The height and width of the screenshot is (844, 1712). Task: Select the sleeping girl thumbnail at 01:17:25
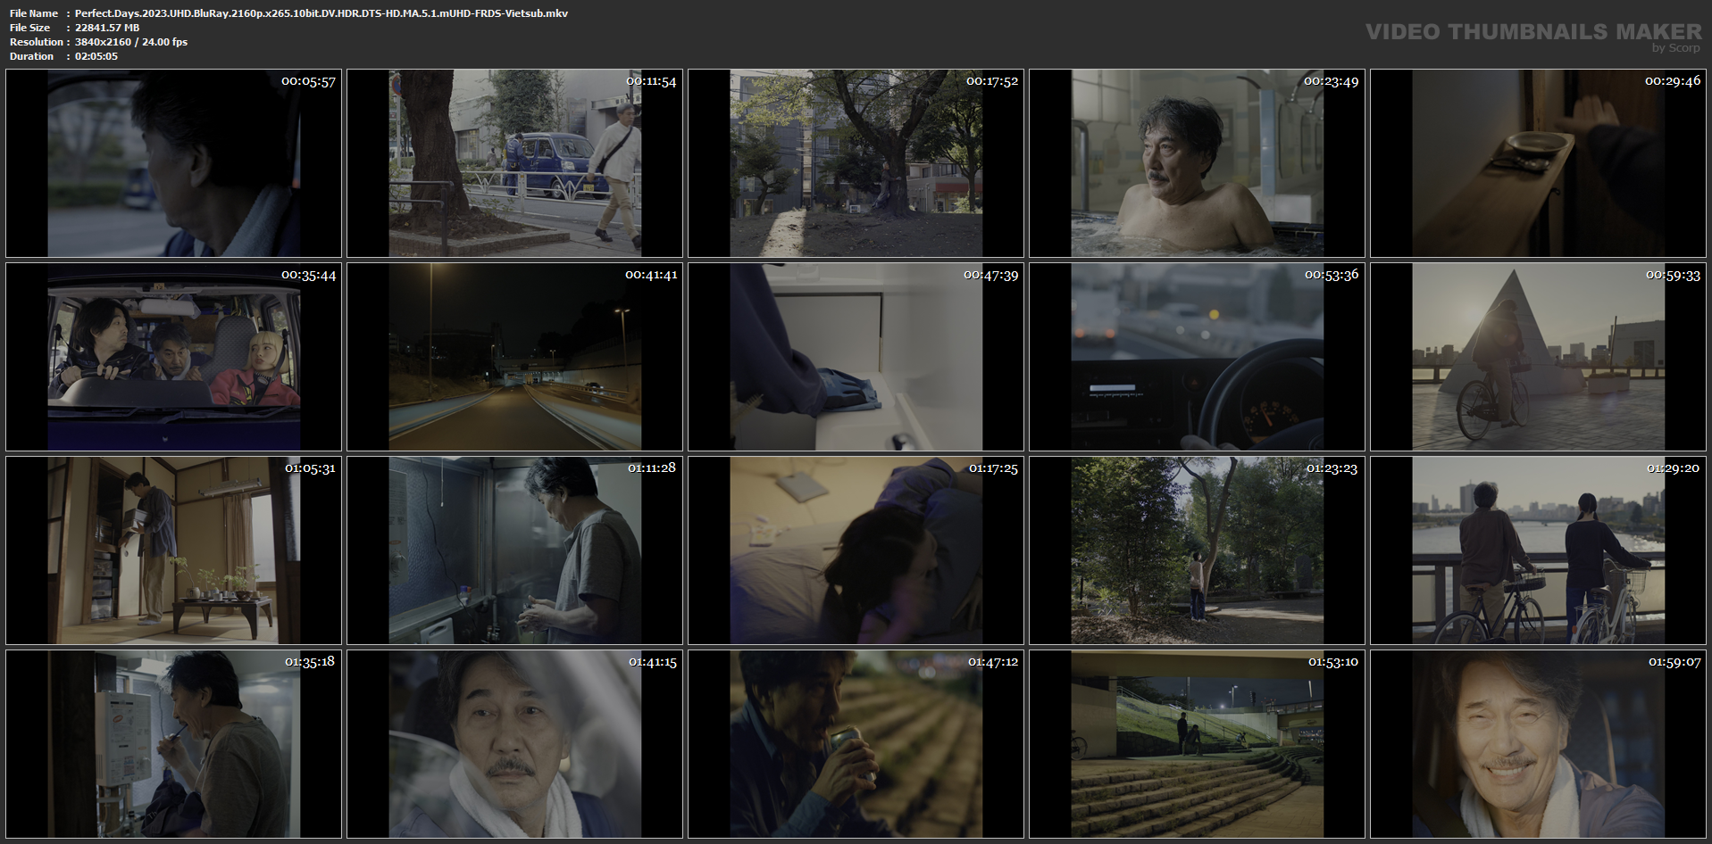tap(856, 550)
